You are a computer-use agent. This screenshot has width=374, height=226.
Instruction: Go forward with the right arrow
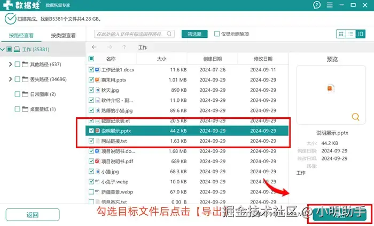[x=109, y=47]
